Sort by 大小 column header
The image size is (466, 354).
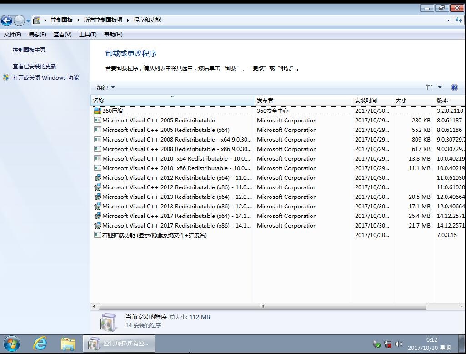pyautogui.click(x=413, y=100)
